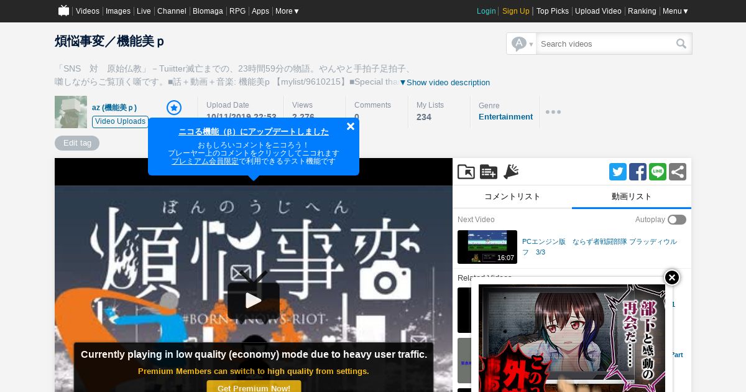Click the Get Premium Now! button
746x392 pixels.
point(254,387)
